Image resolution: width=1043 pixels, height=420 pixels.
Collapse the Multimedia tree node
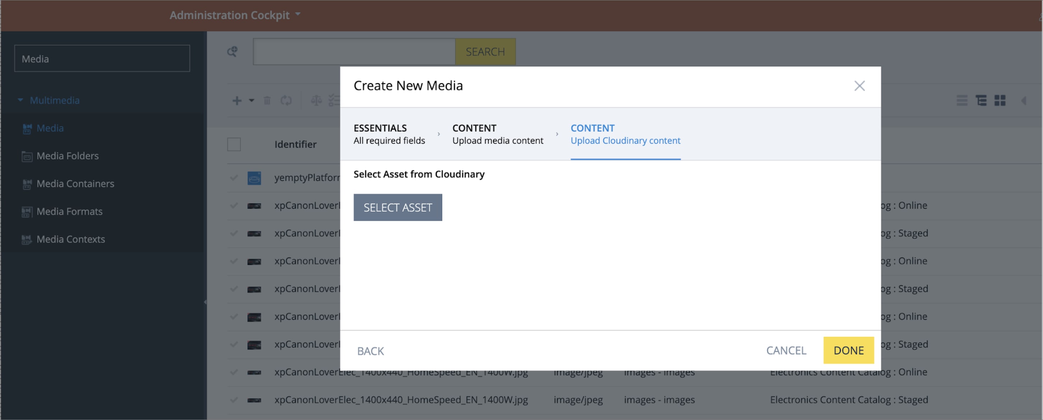tap(20, 100)
